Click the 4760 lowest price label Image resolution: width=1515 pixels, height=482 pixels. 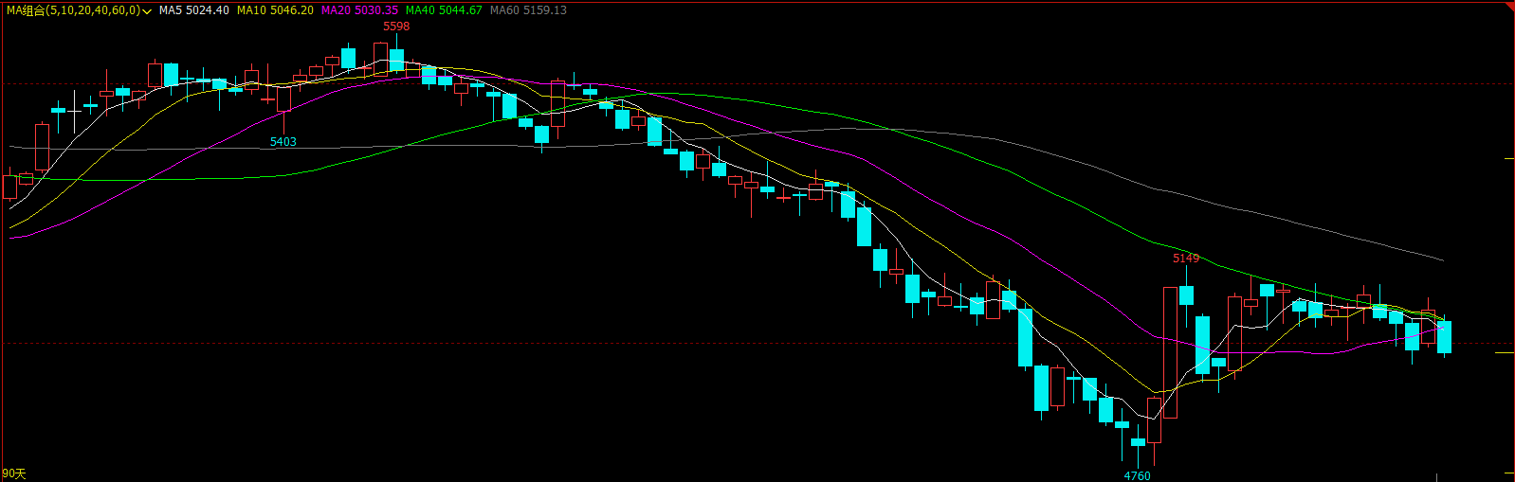(1137, 475)
